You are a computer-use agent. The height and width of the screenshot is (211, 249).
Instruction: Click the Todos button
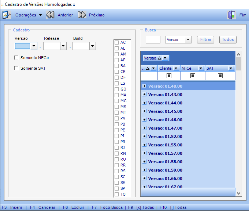point(228,39)
